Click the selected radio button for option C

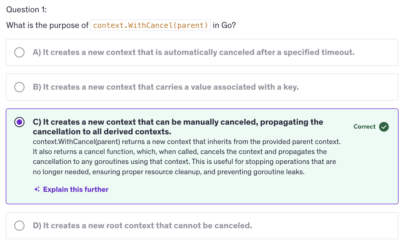click(19, 122)
